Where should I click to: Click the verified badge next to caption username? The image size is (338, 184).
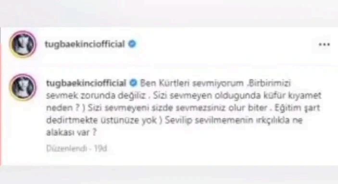[134, 83]
